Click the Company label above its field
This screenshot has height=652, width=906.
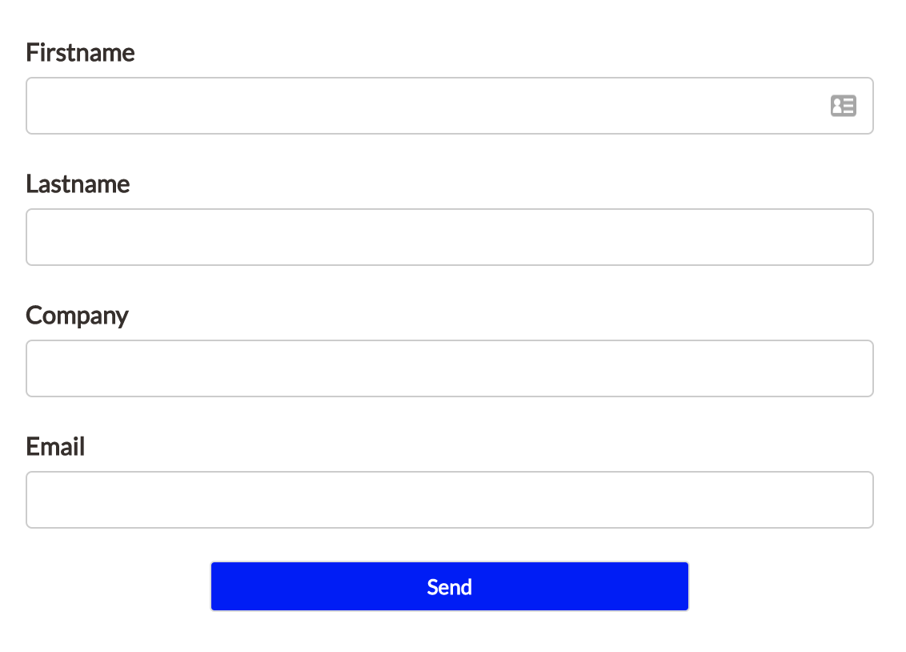pos(77,316)
